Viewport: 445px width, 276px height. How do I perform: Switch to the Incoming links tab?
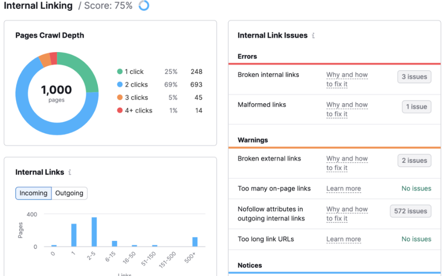33,193
